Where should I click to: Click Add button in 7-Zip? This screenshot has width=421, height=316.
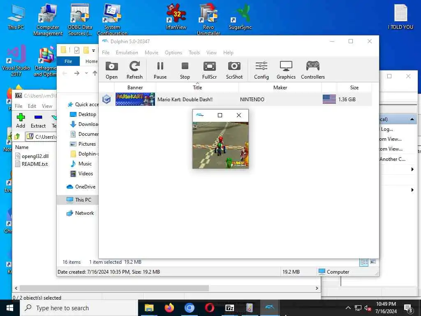click(x=21, y=121)
